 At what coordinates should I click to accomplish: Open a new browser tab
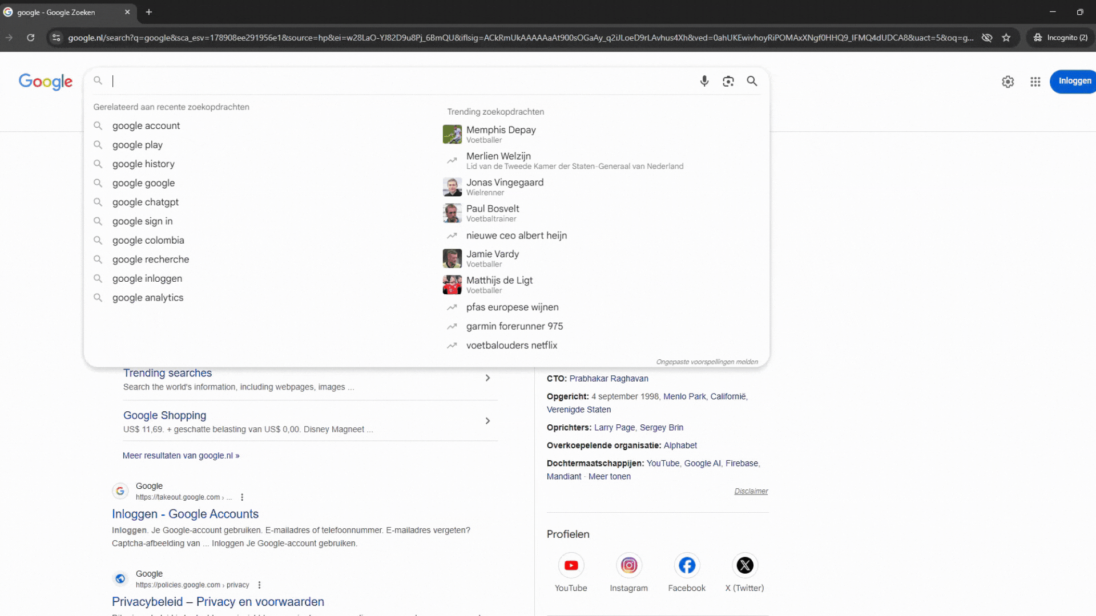(149, 12)
